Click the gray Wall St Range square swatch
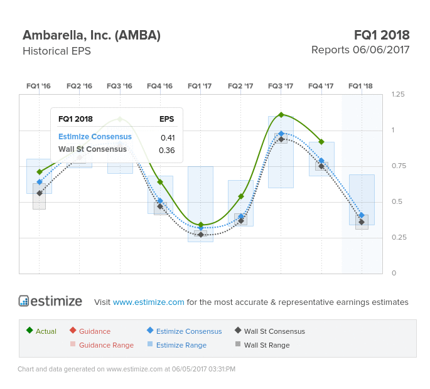 [238, 344]
